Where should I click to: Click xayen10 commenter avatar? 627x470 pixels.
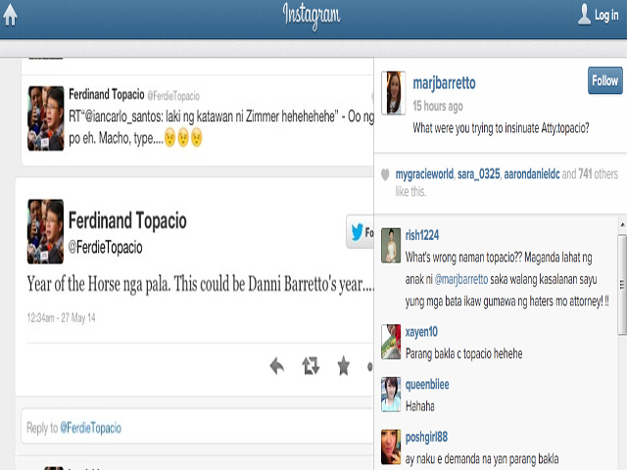(x=391, y=342)
